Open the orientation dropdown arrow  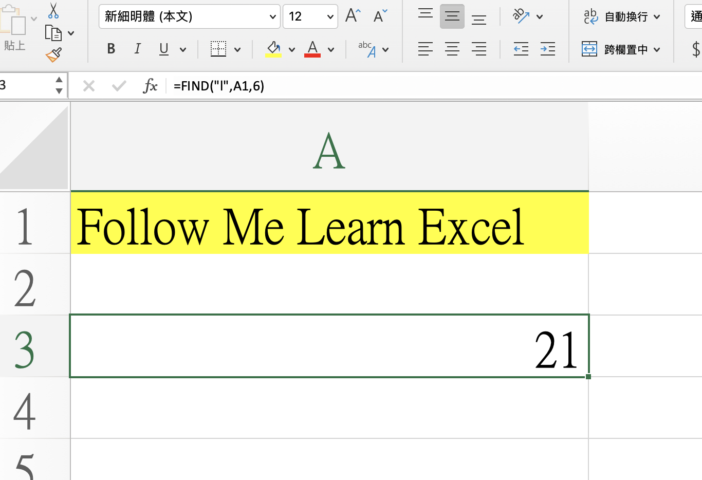coord(540,17)
